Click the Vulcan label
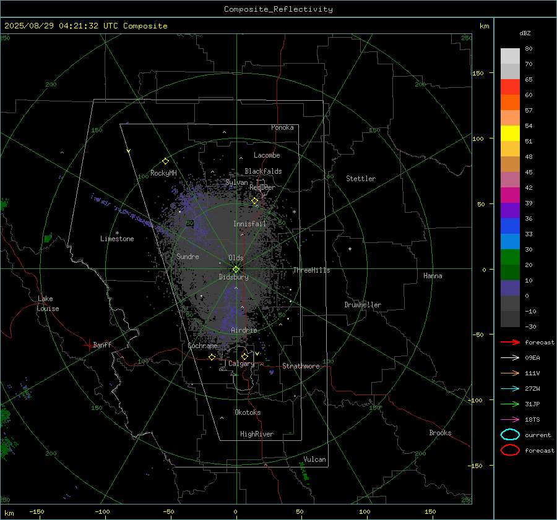The width and height of the screenshot is (557, 520). coord(314,459)
